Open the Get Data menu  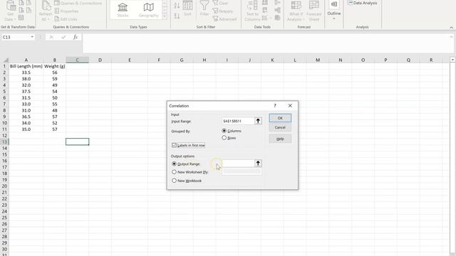tap(11, 11)
